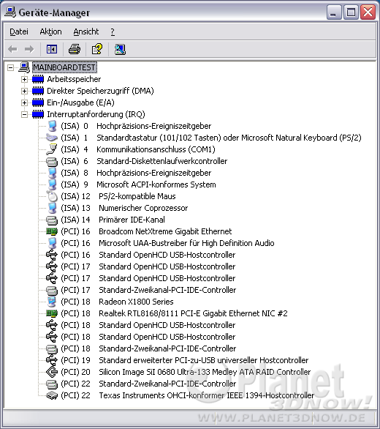Click the keyboard icon for IRQ 1
The width and height of the screenshot is (380, 429).
click(52, 138)
